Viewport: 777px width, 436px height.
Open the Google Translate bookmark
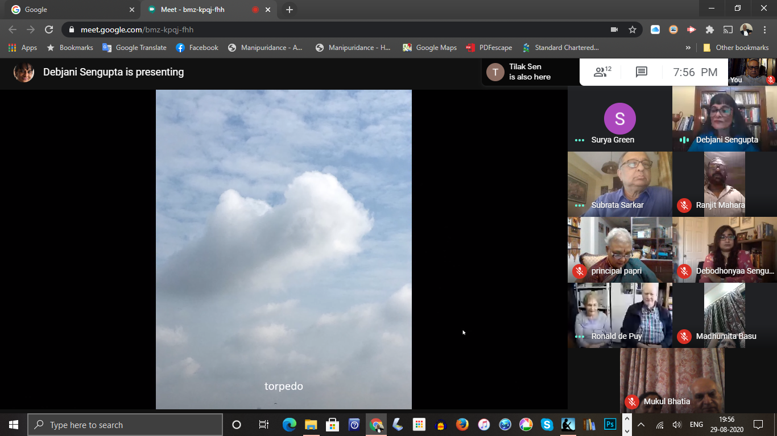pos(134,48)
